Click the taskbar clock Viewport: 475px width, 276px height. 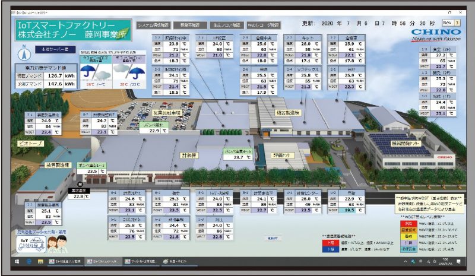tap(445, 261)
